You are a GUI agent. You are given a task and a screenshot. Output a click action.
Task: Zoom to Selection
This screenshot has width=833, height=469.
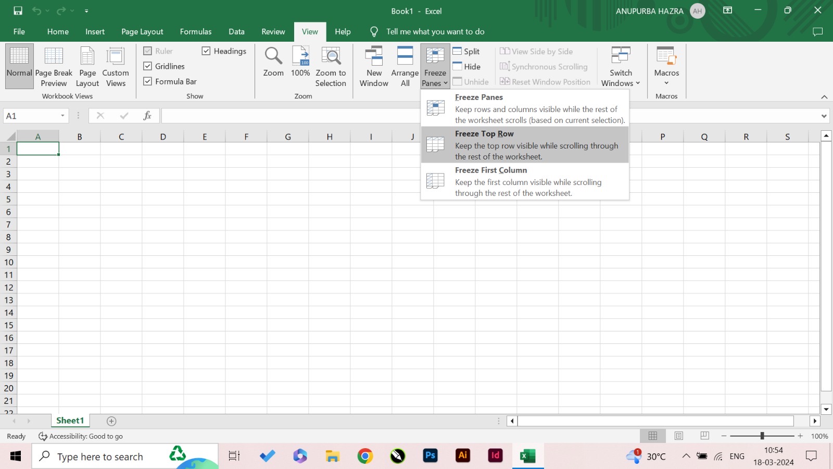click(x=331, y=65)
